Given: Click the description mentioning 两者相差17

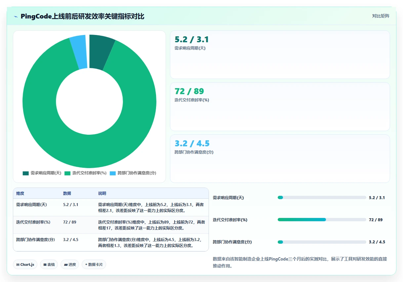Looking at the screenshot, I should tap(151, 225).
